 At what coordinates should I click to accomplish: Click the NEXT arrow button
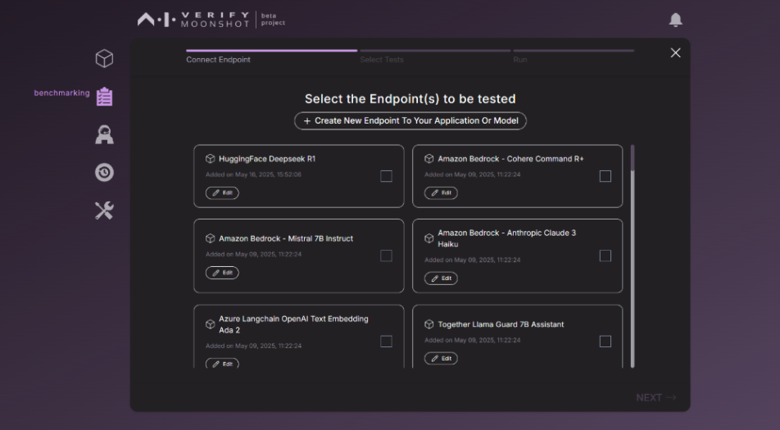coord(656,398)
